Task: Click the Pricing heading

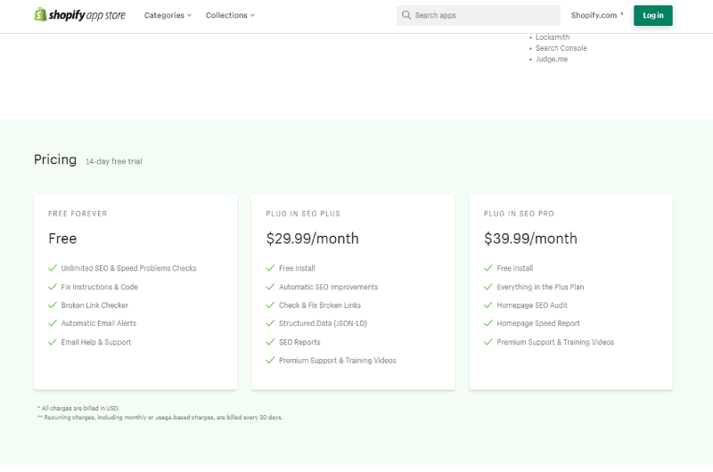Action: pos(55,160)
